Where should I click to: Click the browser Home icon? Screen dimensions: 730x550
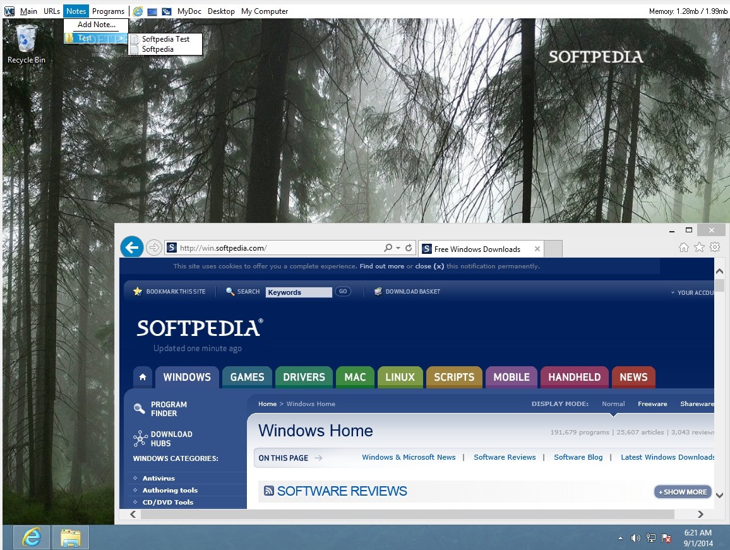pos(683,248)
